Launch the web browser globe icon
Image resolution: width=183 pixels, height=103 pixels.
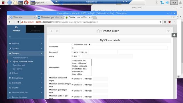pyautogui.click(x=9, y=3)
